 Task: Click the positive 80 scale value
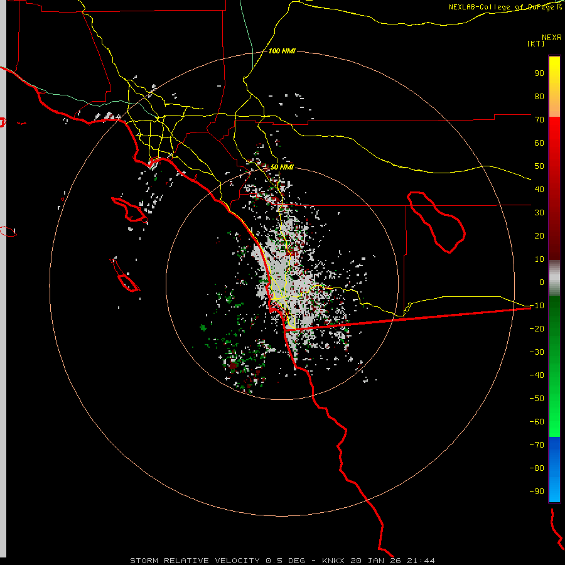539,96
